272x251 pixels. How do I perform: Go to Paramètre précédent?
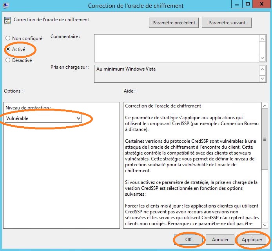tap(174, 23)
